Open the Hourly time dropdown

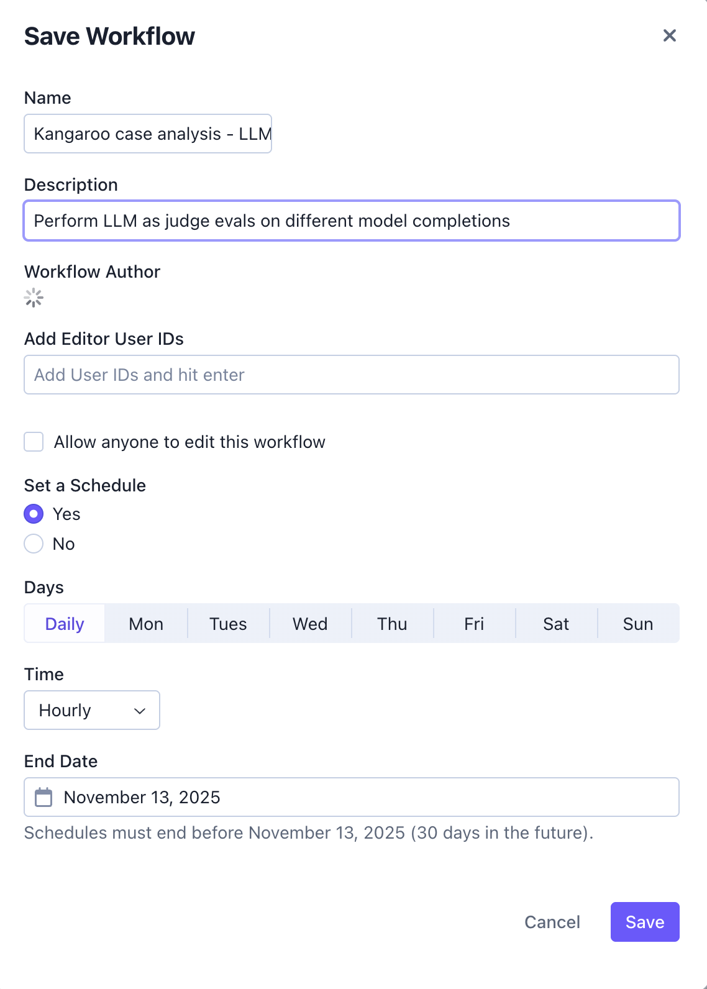click(x=91, y=710)
